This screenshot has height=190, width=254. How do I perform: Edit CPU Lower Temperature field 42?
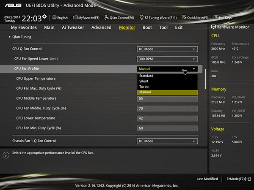[167, 118]
